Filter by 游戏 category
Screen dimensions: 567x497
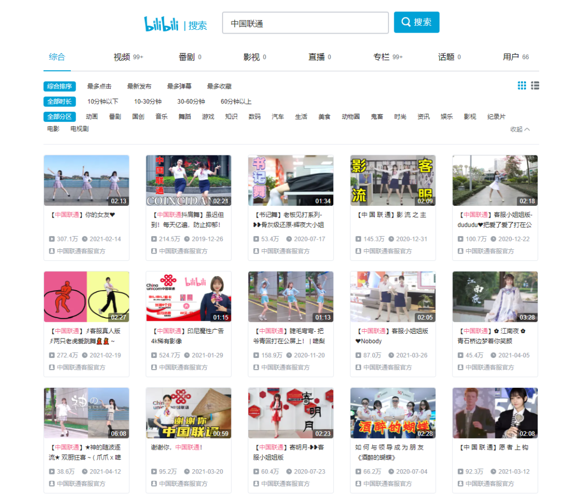(x=208, y=117)
